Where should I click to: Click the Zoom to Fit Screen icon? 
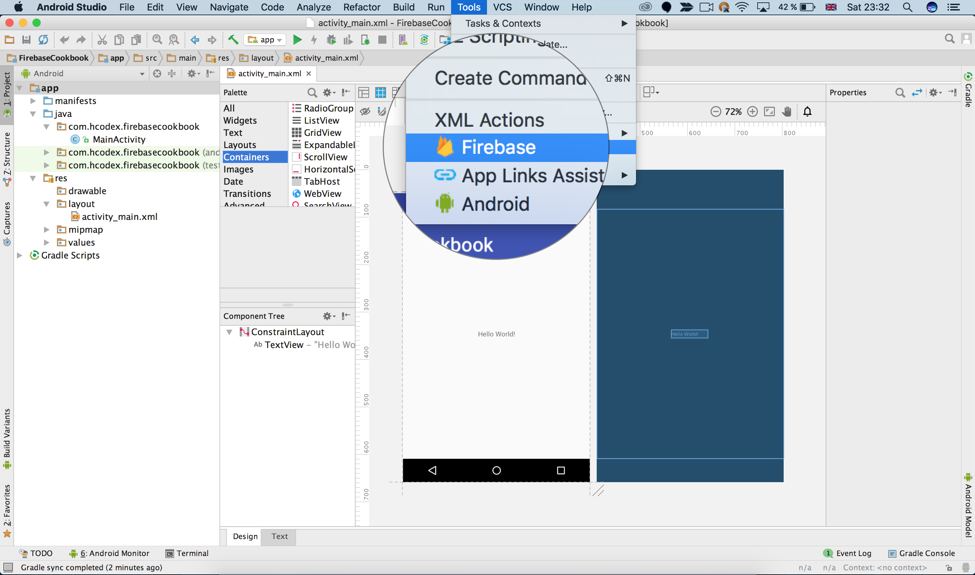[x=769, y=111]
